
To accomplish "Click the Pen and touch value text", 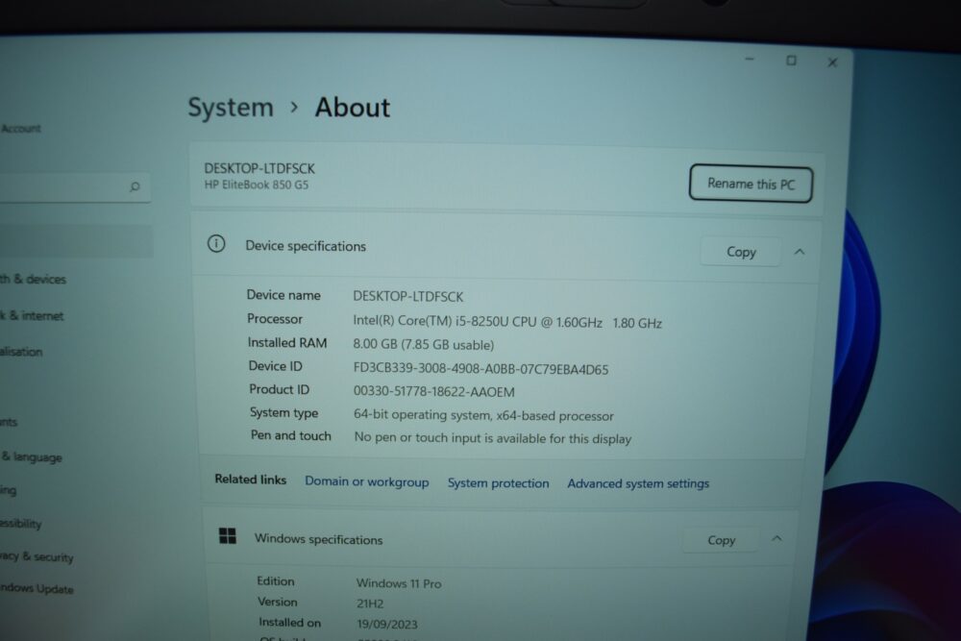I will pyautogui.click(x=493, y=438).
